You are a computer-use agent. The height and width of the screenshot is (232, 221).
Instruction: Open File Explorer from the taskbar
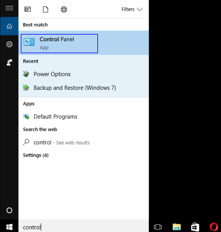(177, 227)
